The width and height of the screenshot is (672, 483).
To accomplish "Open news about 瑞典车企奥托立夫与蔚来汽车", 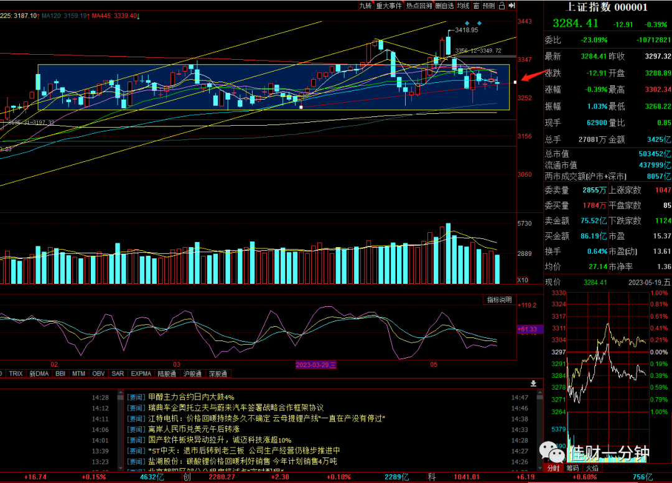I will point(236,408).
